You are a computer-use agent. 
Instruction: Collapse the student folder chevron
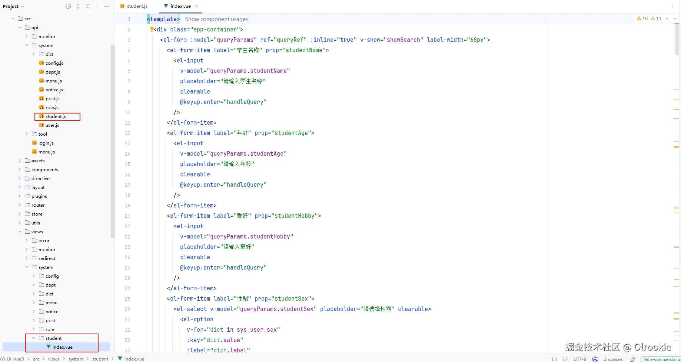click(34, 338)
